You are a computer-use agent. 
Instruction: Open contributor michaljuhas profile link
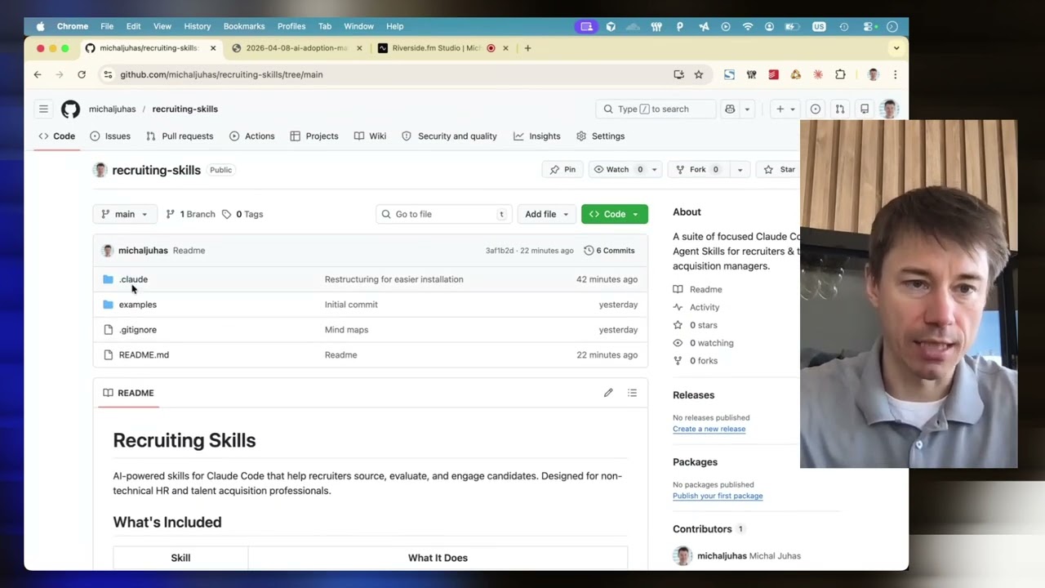click(722, 556)
